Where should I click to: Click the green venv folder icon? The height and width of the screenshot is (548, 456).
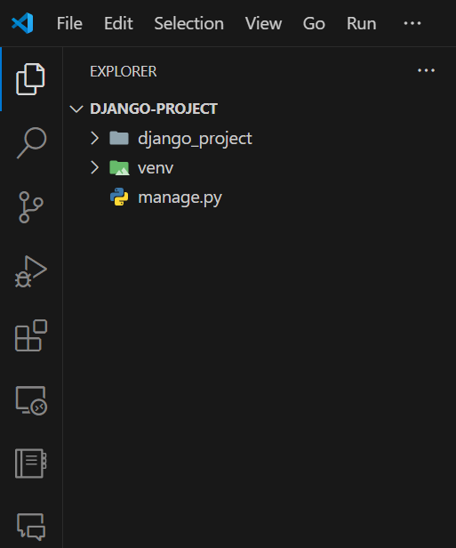click(119, 168)
